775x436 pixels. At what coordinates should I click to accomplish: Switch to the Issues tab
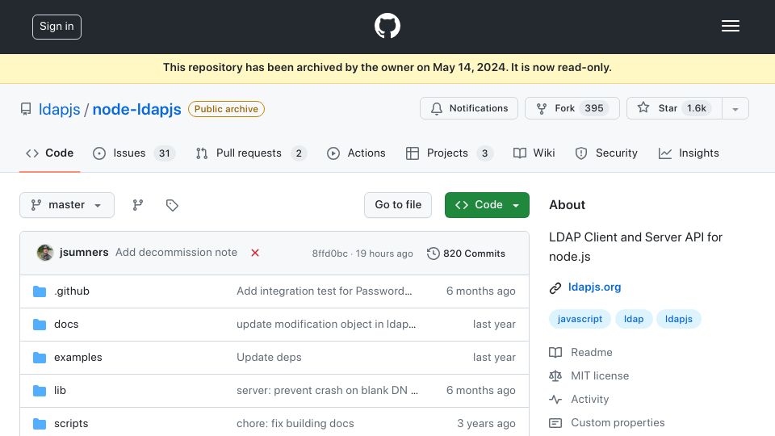click(x=133, y=153)
